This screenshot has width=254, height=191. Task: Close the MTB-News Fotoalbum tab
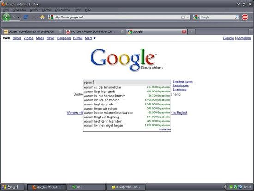pyautogui.click(x=60, y=31)
